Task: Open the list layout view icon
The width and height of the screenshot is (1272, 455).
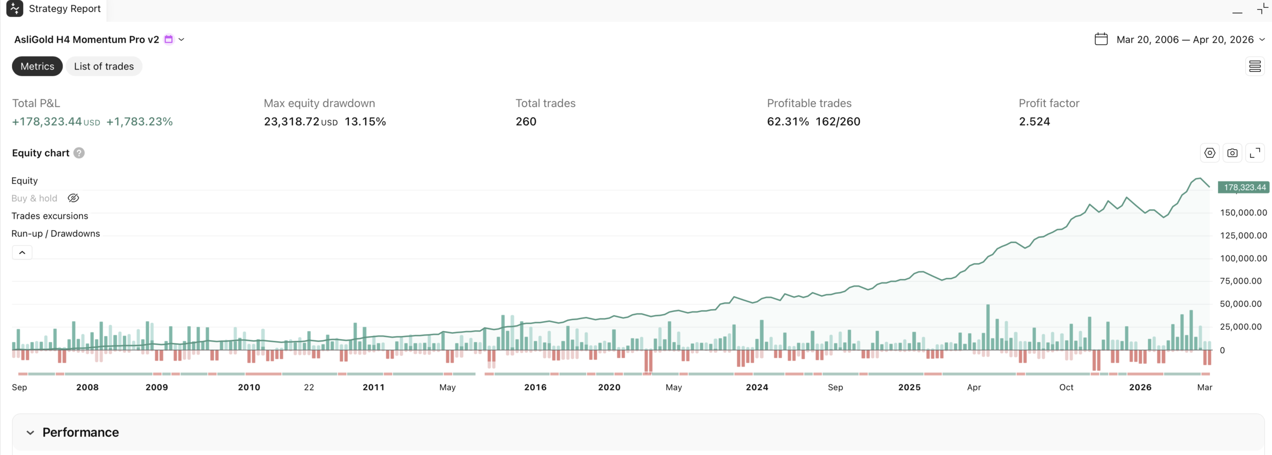Action: tap(1255, 66)
